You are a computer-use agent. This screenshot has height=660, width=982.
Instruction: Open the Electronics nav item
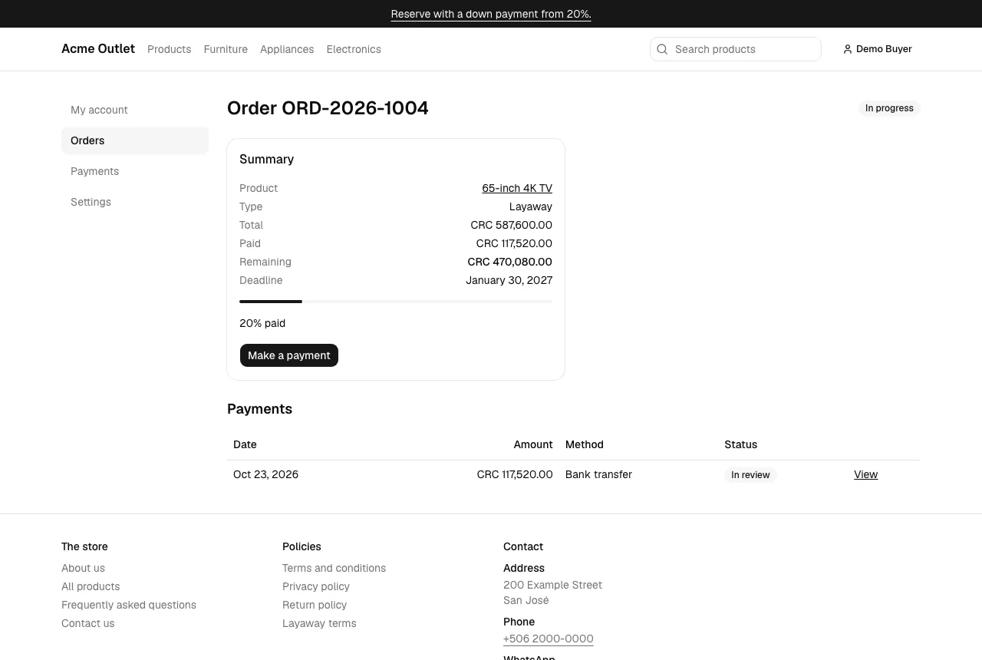[x=354, y=49]
